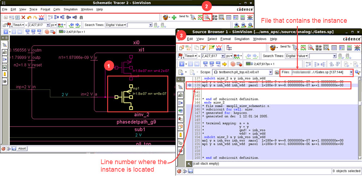362x180 pixels.
Task: Open the Select menu in Source Browser
Action: [212, 39]
